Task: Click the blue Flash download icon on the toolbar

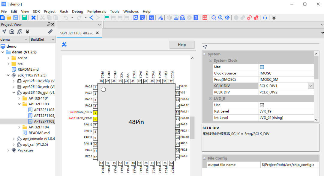Action: click(176, 18)
